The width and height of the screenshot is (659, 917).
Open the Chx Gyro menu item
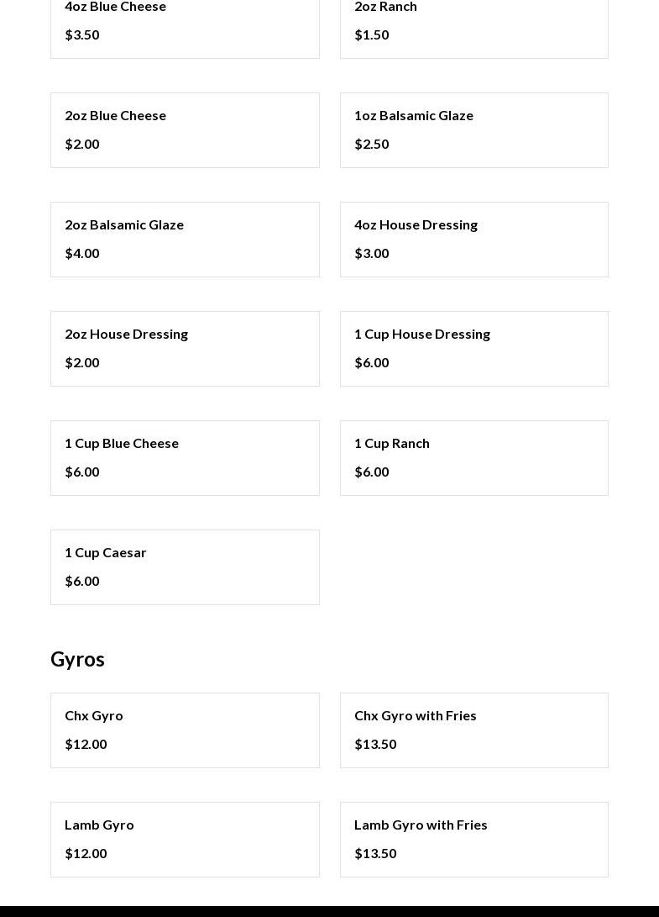coord(185,730)
